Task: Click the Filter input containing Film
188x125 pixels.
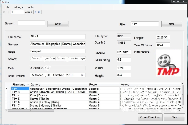Action: tap(145, 24)
